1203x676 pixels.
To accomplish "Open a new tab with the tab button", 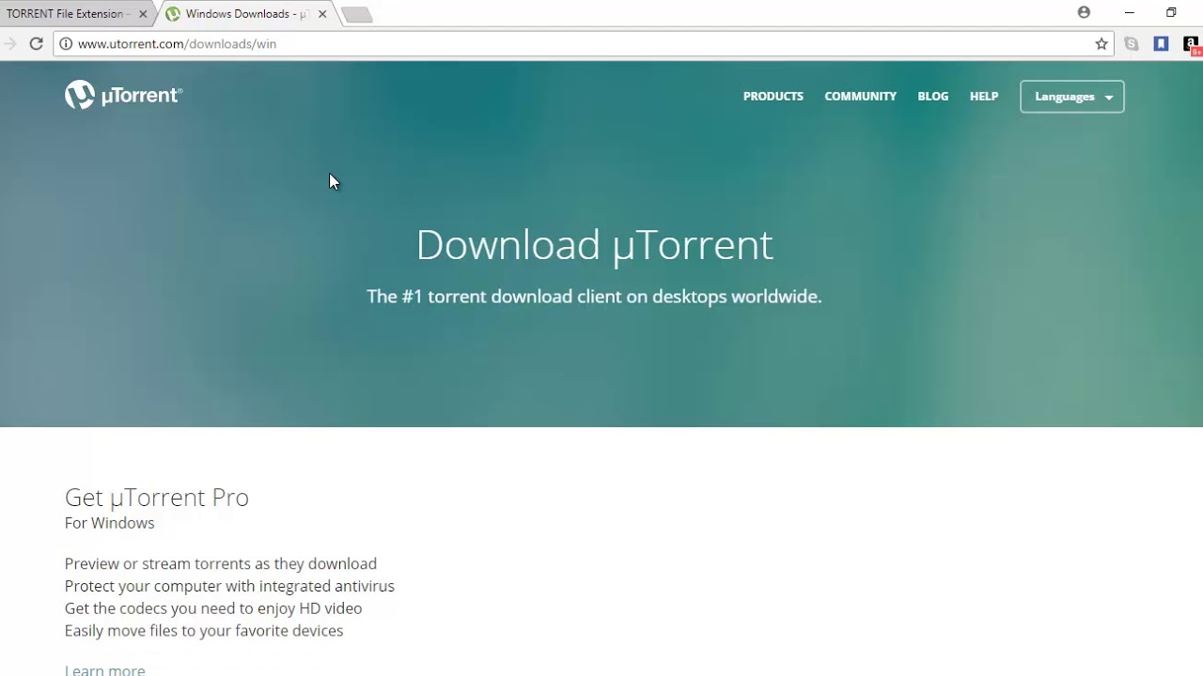I will 357,14.
